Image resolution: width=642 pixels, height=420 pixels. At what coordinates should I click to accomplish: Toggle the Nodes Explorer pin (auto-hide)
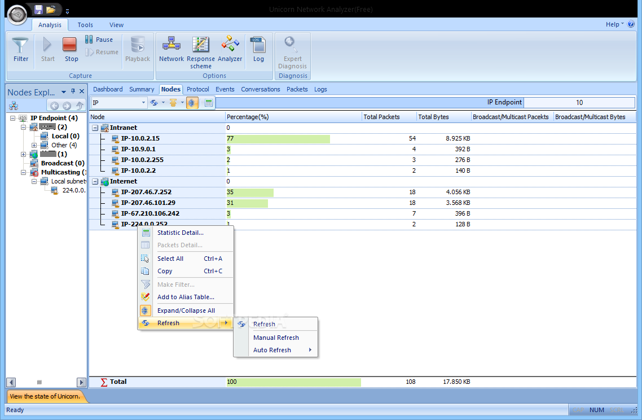coord(73,91)
